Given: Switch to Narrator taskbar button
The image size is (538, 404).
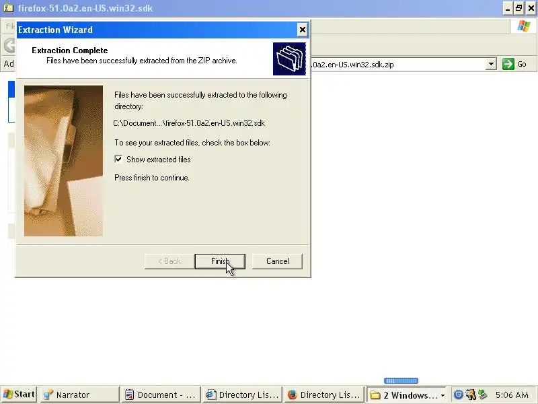Looking at the screenshot, I should coord(79,395).
